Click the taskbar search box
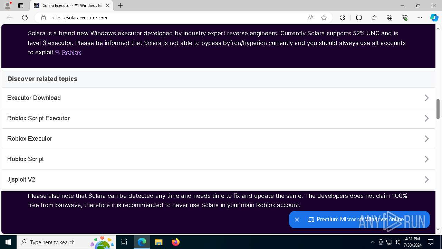 tap(67, 242)
